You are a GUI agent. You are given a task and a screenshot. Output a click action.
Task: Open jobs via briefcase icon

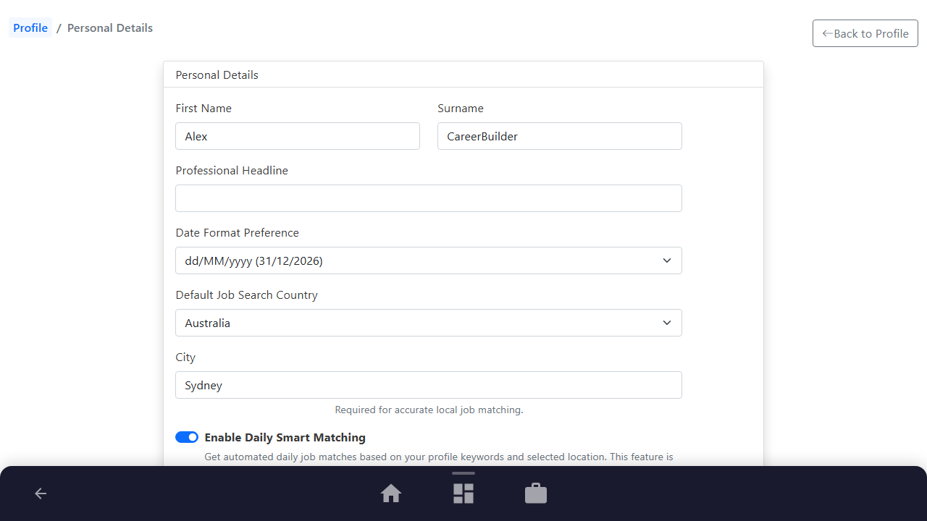536,494
